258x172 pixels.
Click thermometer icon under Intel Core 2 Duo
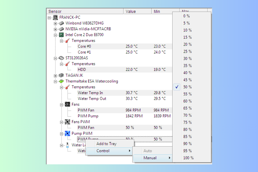(67, 41)
